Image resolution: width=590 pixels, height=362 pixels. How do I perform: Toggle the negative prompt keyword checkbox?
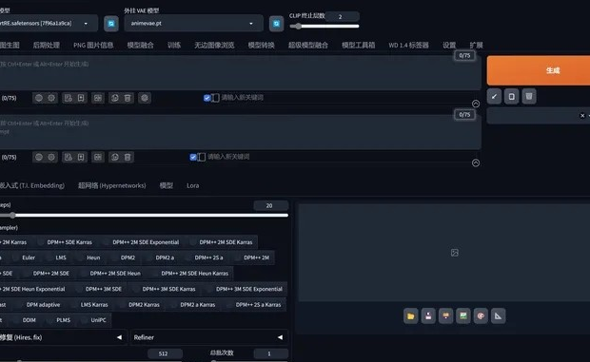coord(193,157)
